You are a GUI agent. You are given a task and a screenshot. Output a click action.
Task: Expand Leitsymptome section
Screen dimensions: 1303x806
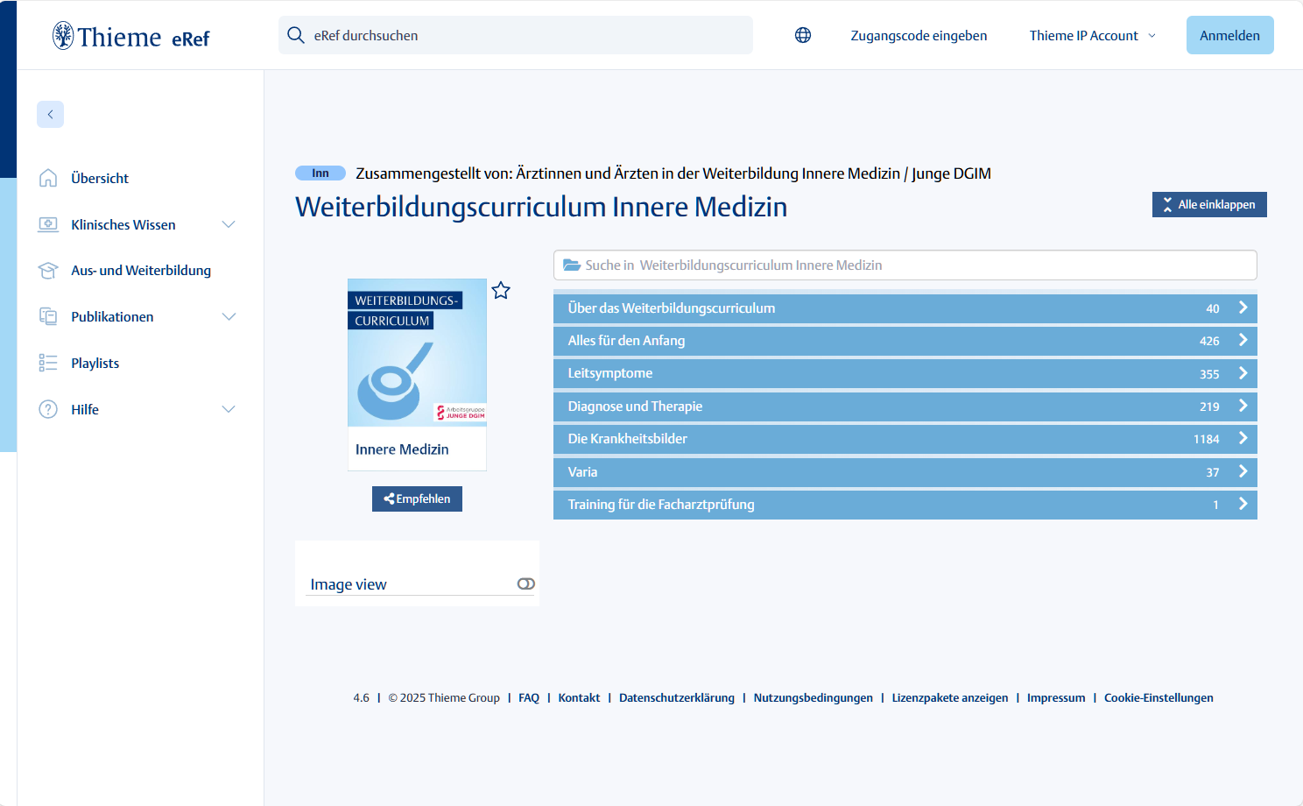pos(905,373)
